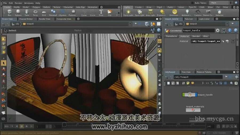The width and height of the screenshot is (240, 135).
Task: Activate the Select arrow tool in sidebar
Action: [3, 63]
